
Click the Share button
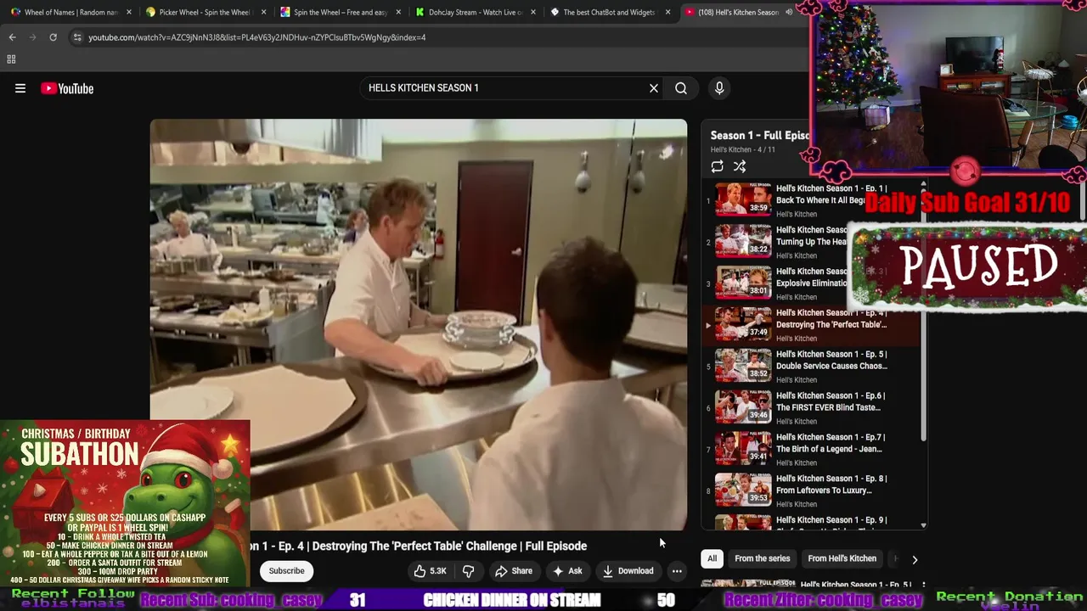coord(514,571)
